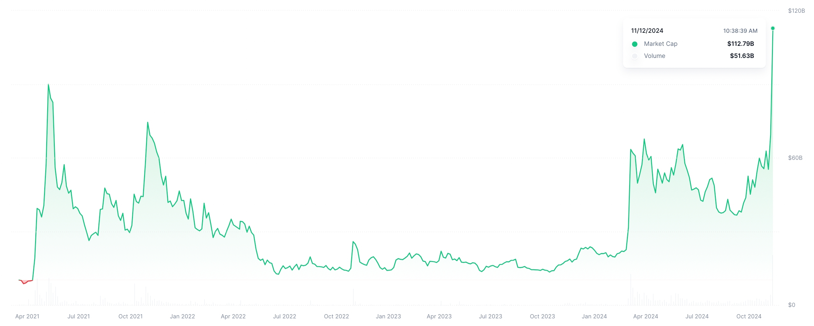The width and height of the screenshot is (814, 326).
Task: Click the 10:38:39 AM timestamp
Action: [740, 31]
